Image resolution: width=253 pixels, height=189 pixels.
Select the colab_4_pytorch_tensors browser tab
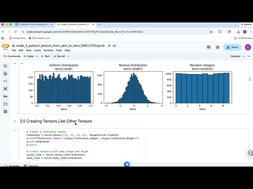coord(75,24)
